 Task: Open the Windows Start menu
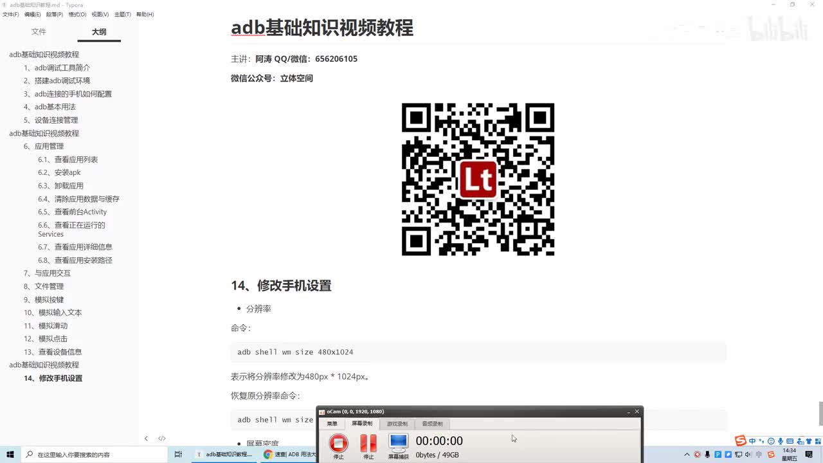[x=10, y=454]
